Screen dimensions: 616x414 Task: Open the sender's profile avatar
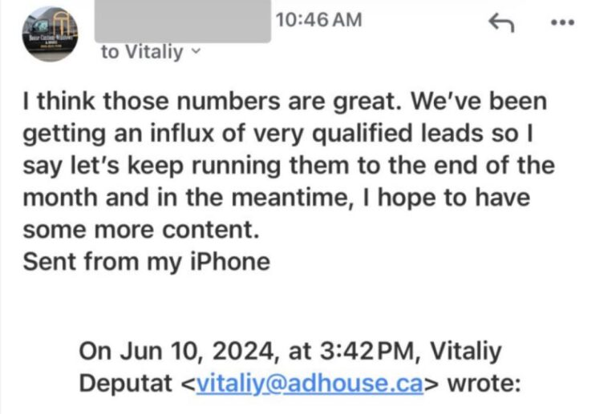click(51, 34)
